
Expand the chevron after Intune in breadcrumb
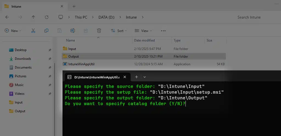(x=143, y=17)
